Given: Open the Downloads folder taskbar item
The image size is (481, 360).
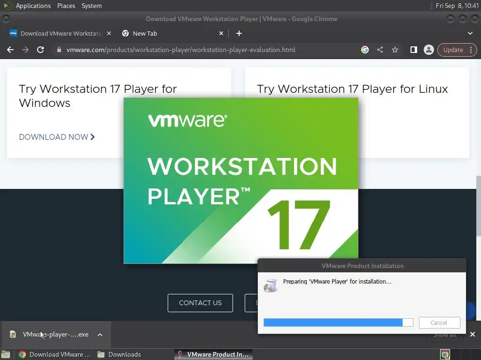Looking at the screenshot, I should coord(119,354).
